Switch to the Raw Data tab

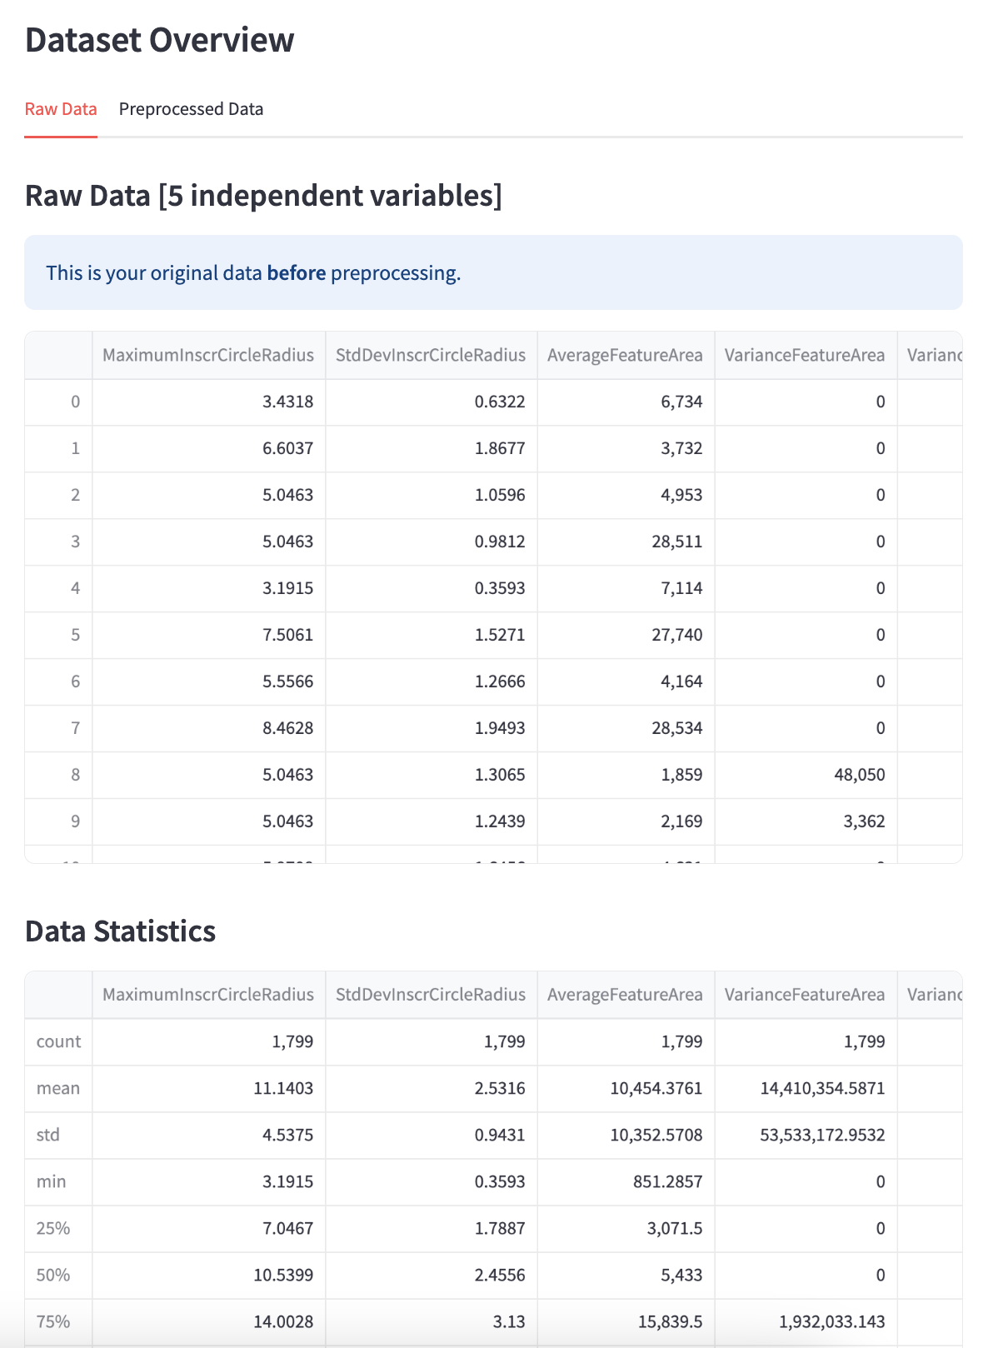point(61,109)
